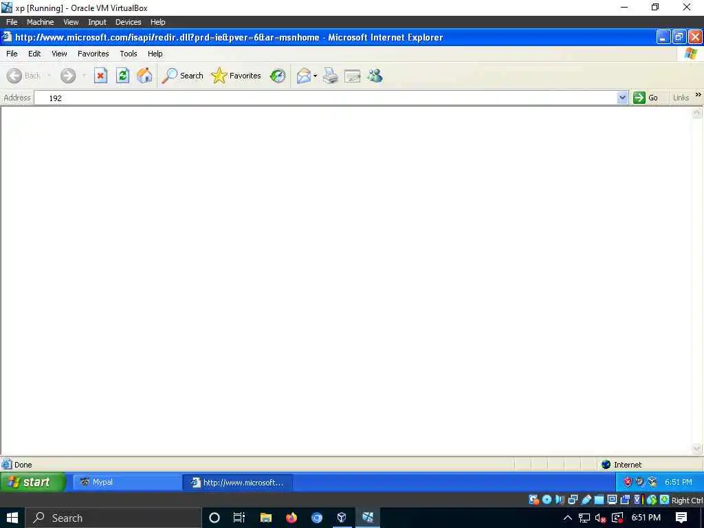
Task: Click the VirtualBox shared folders indicator
Action: coord(599,500)
